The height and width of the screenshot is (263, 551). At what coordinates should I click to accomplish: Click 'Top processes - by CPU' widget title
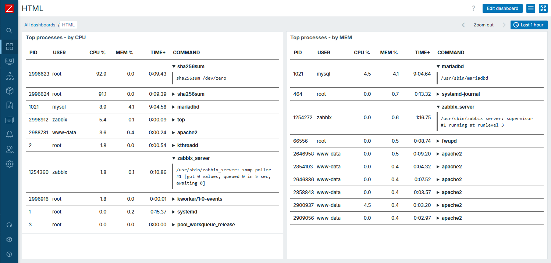pyautogui.click(x=56, y=37)
